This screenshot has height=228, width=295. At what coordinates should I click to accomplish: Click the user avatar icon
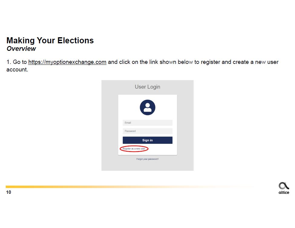pos(147,107)
